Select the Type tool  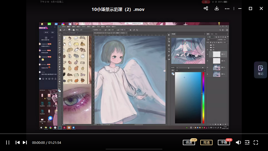click(59, 74)
